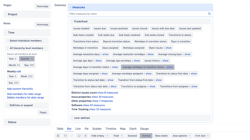Screen dimensions: 250x140
Task: Click the search magnifier icon in measures filter
Action: (x=209, y=14)
